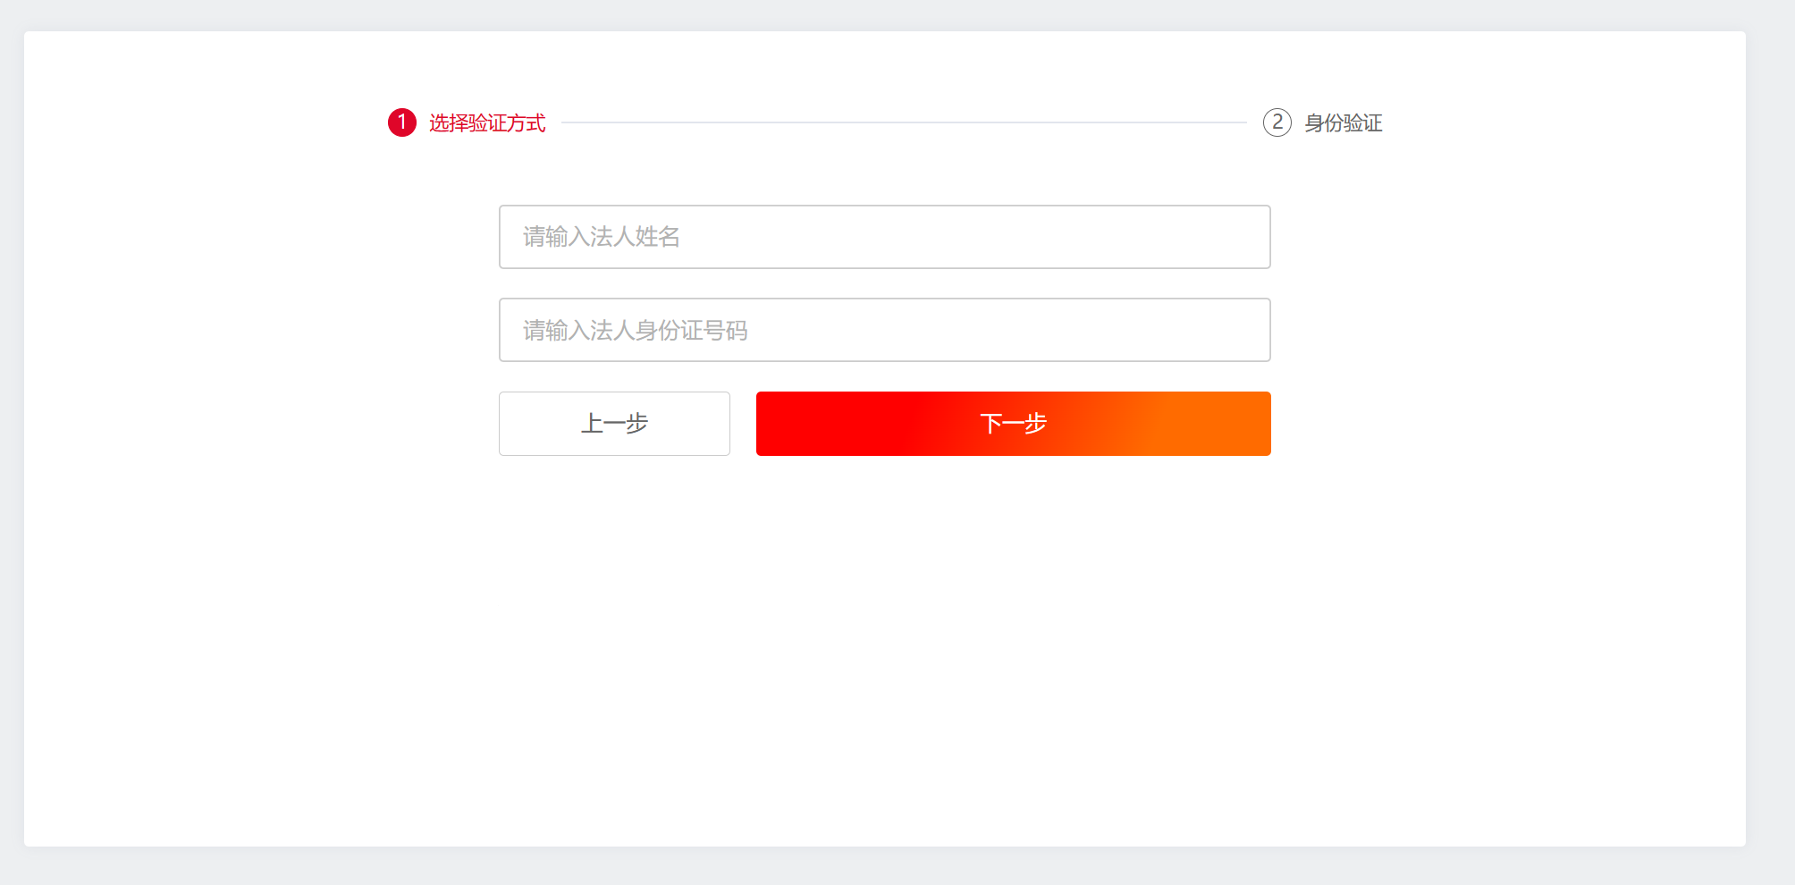
Task: Select the 身份验证 step label
Action: pyautogui.click(x=1343, y=123)
